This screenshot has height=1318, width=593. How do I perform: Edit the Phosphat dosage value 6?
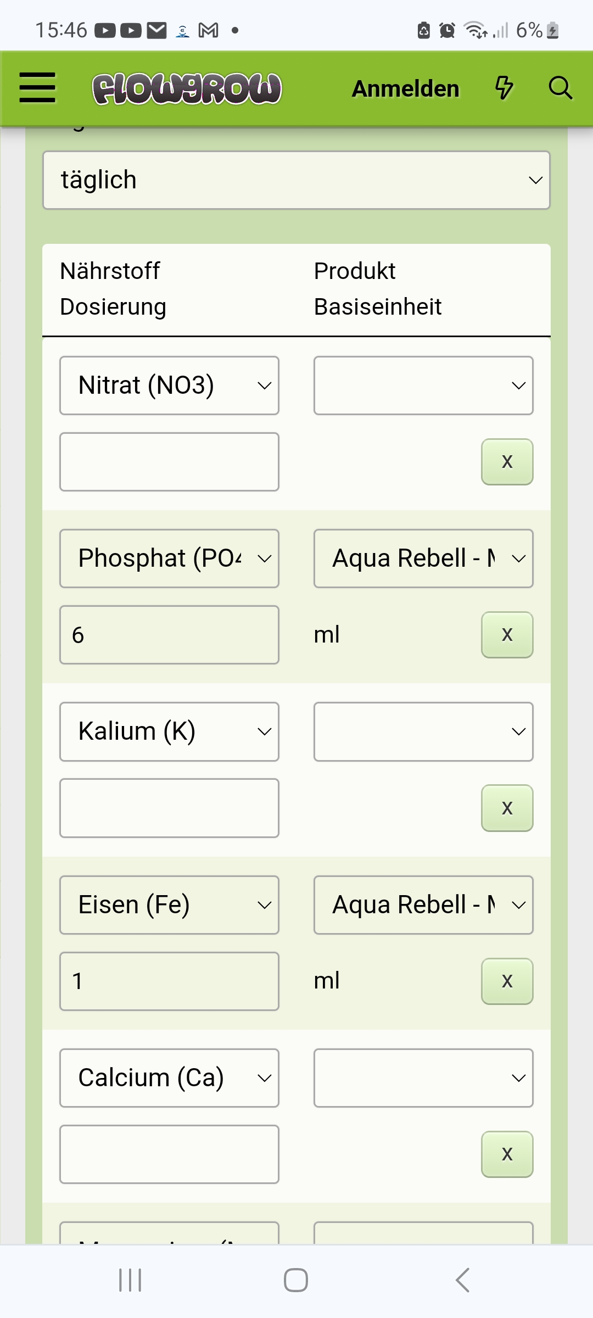tap(169, 635)
